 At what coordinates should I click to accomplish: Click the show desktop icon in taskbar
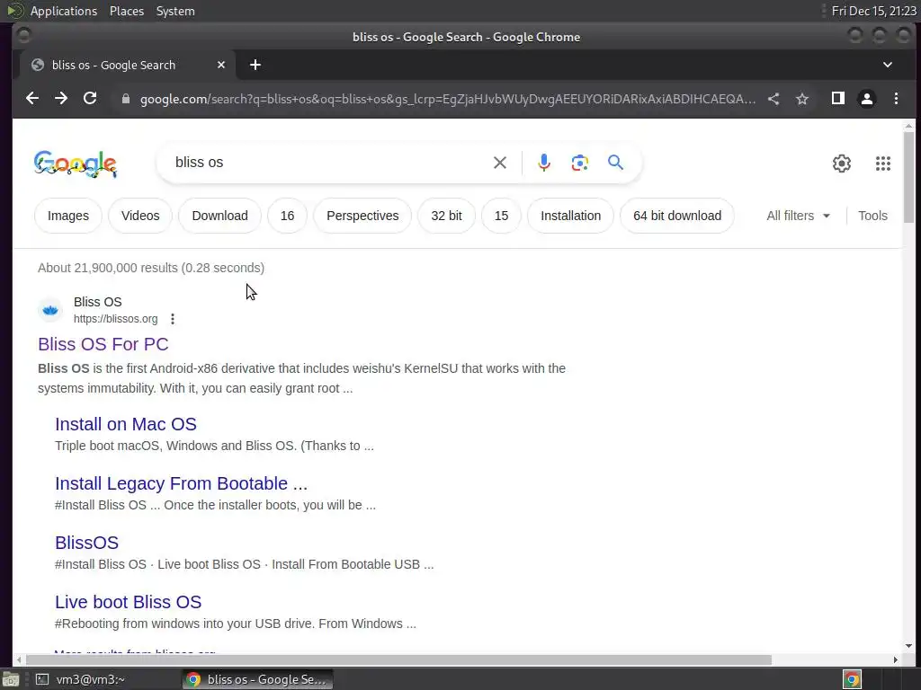click(x=11, y=679)
